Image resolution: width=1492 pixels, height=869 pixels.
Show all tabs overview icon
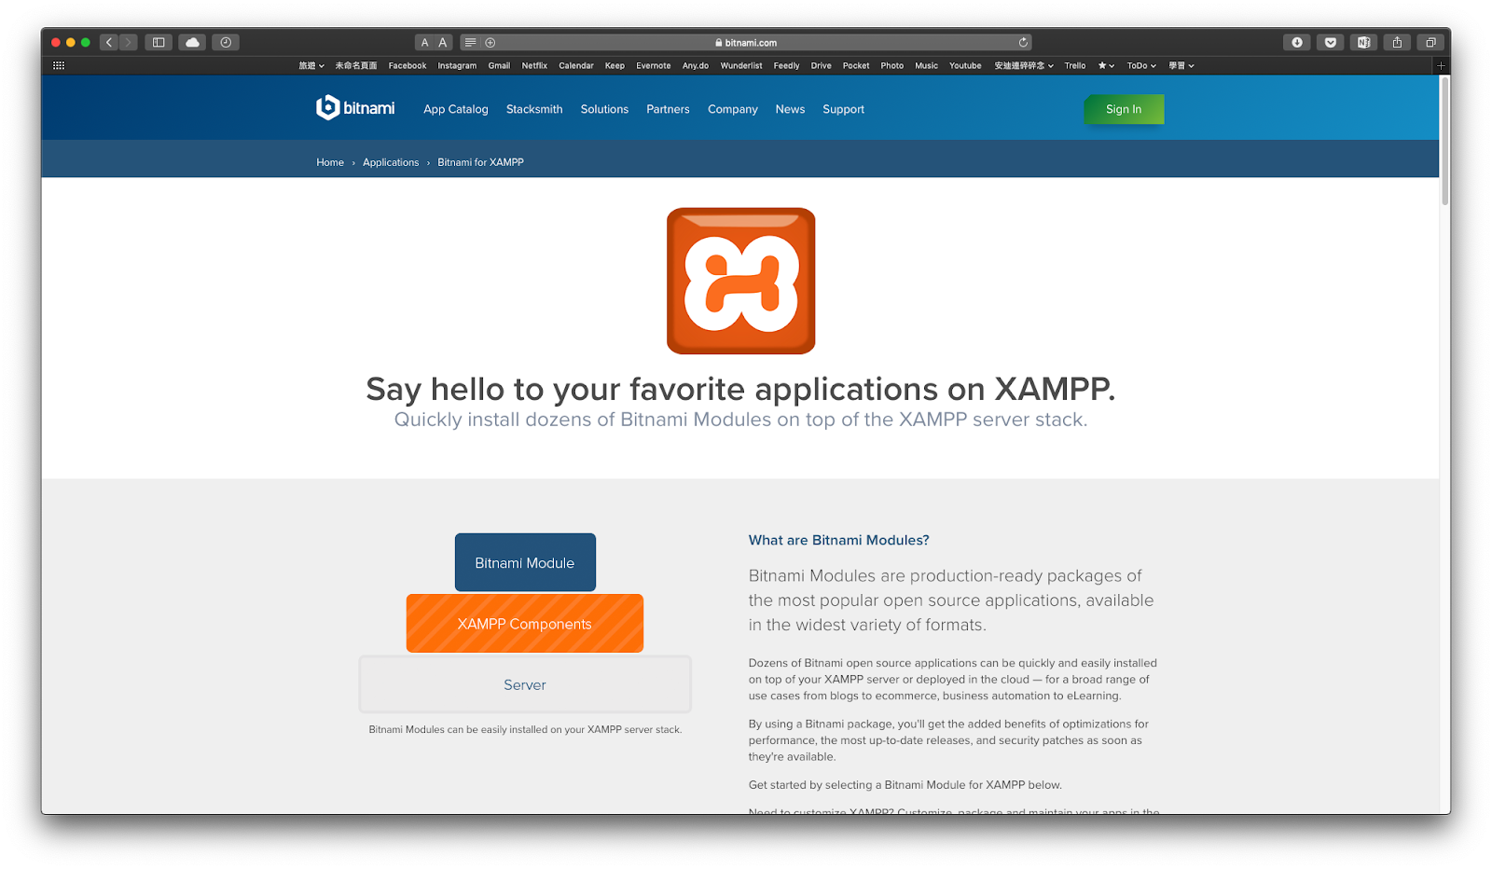pyautogui.click(x=1430, y=42)
